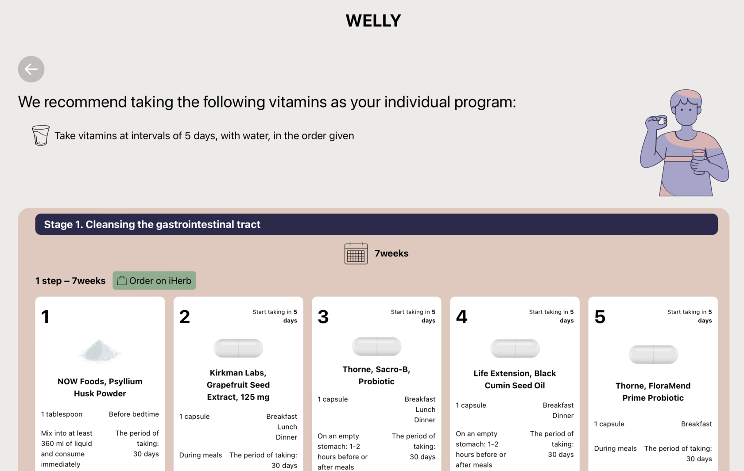The image size is (744, 471).
Task: Click the water glass icon
Action: (x=40, y=135)
